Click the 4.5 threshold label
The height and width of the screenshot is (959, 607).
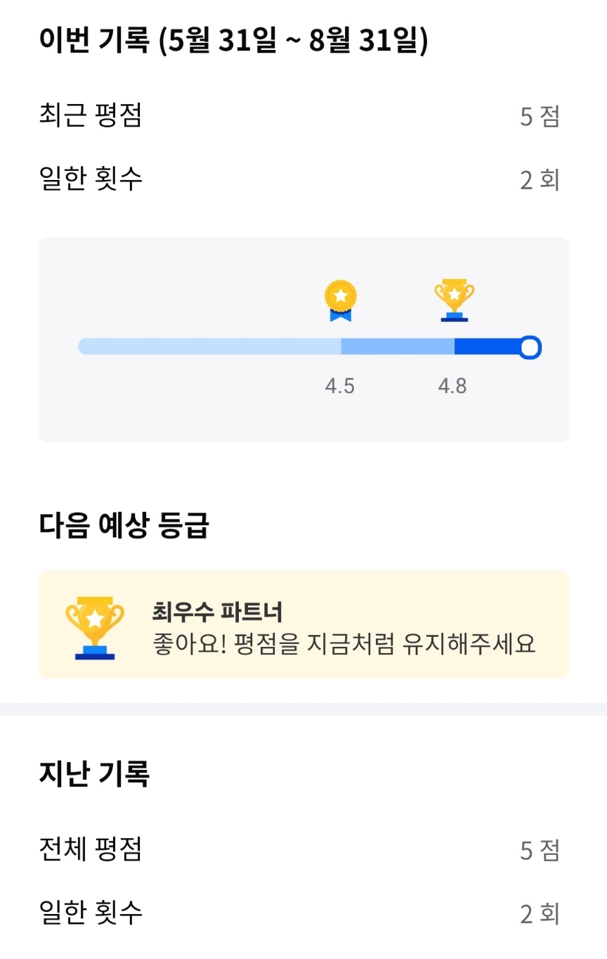tap(340, 386)
